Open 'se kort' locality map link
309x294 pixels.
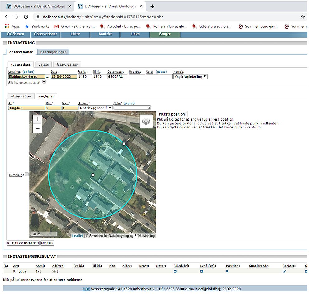(28, 72)
